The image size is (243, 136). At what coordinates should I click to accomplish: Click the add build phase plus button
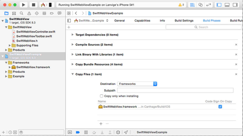69,27
